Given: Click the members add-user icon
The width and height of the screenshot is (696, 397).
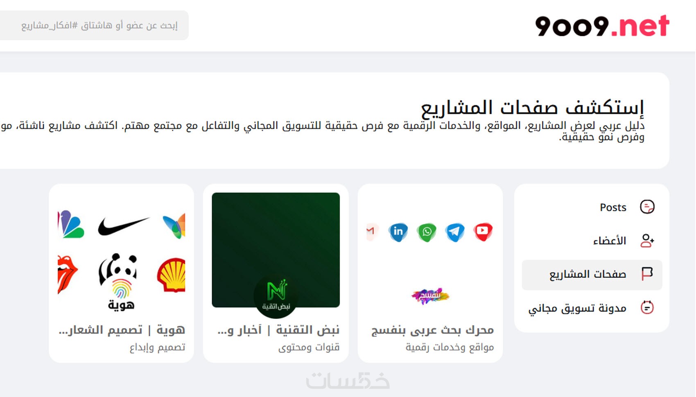Looking at the screenshot, I should [x=647, y=241].
